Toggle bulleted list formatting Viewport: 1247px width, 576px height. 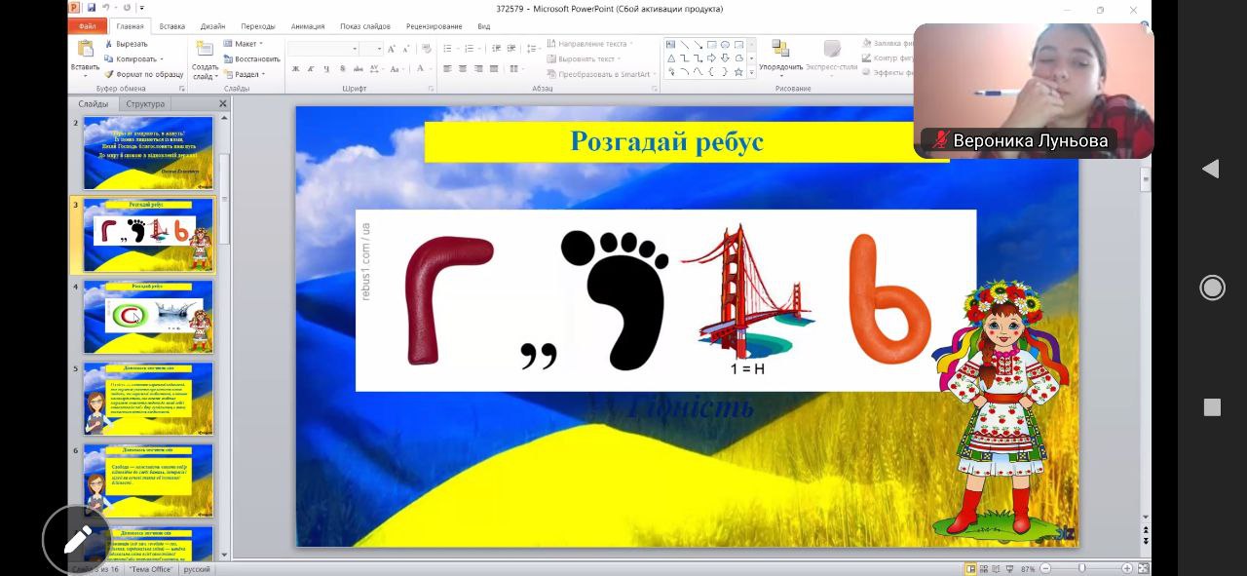click(448, 48)
